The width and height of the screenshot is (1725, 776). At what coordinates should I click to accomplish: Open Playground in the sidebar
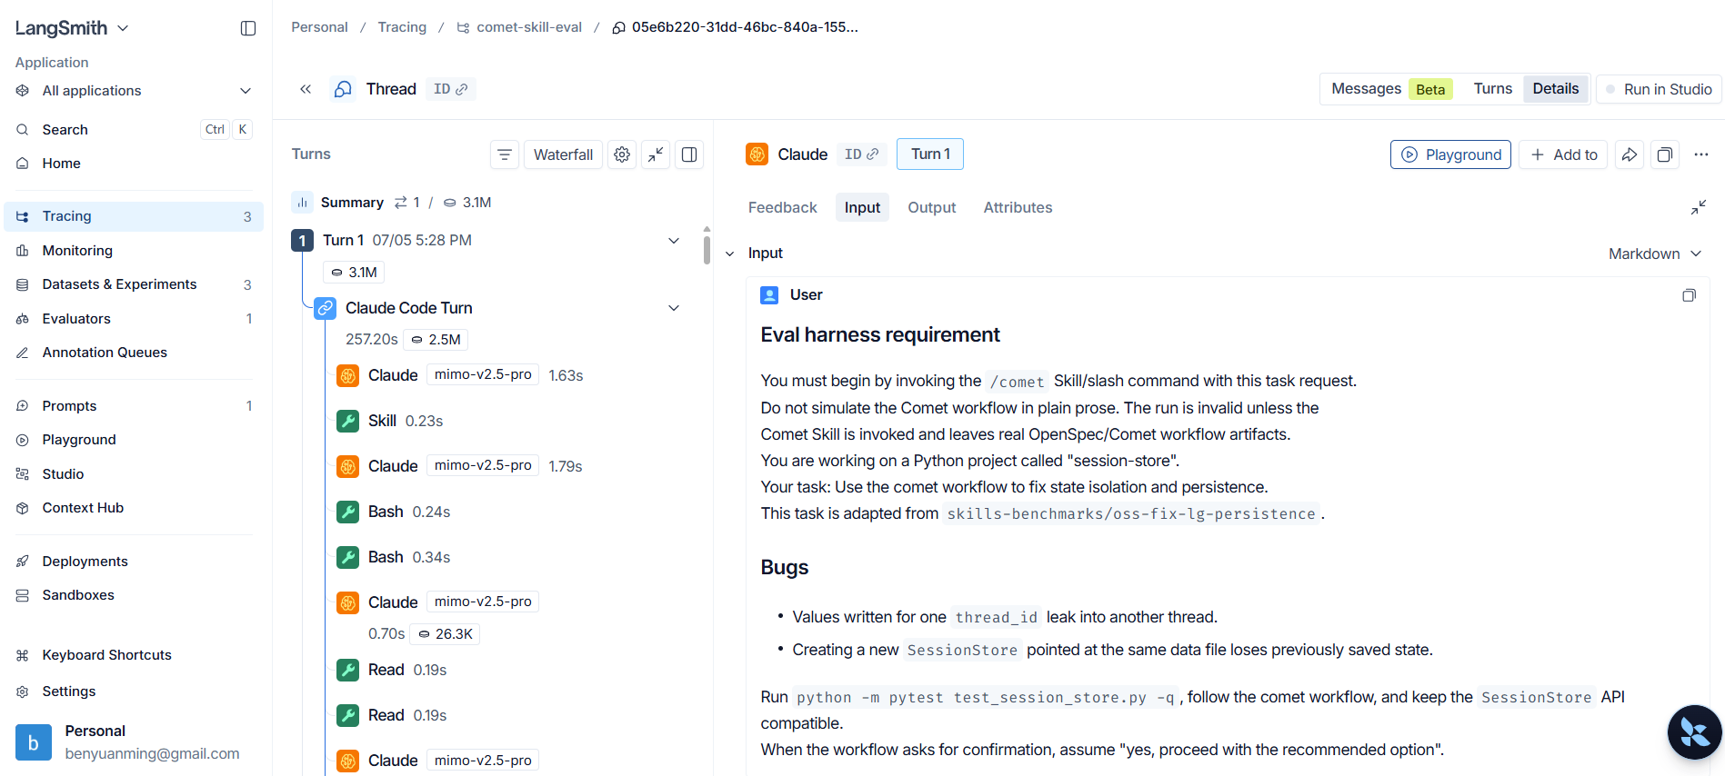click(134, 440)
